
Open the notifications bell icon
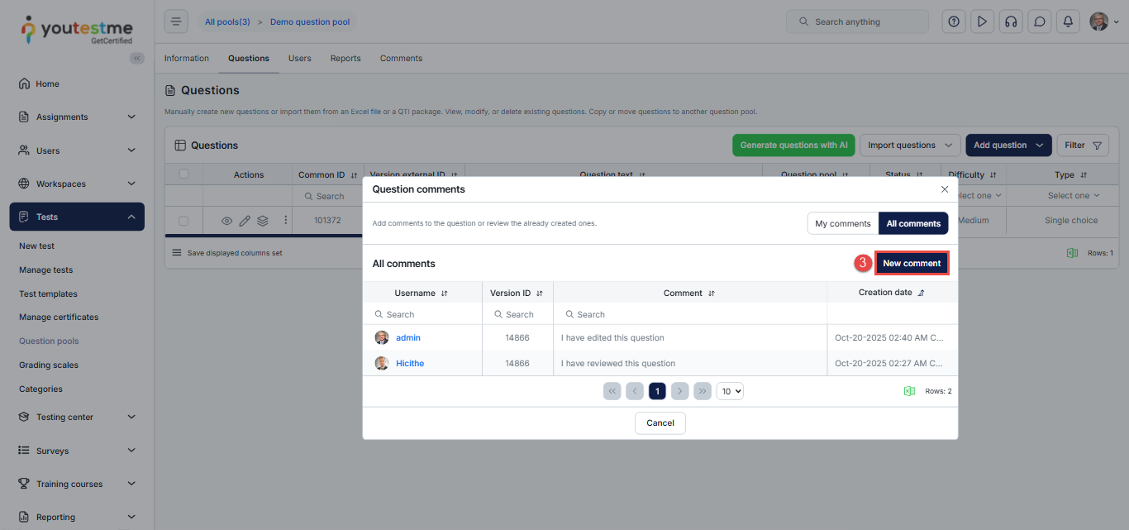tap(1068, 21)
